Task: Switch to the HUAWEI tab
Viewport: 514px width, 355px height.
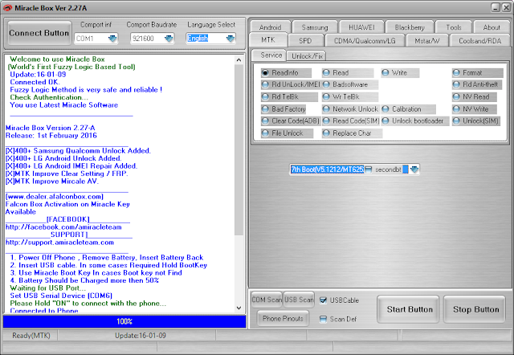Action: 361,27
